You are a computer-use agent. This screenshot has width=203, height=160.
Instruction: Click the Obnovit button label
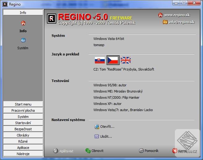pos(98,151)
